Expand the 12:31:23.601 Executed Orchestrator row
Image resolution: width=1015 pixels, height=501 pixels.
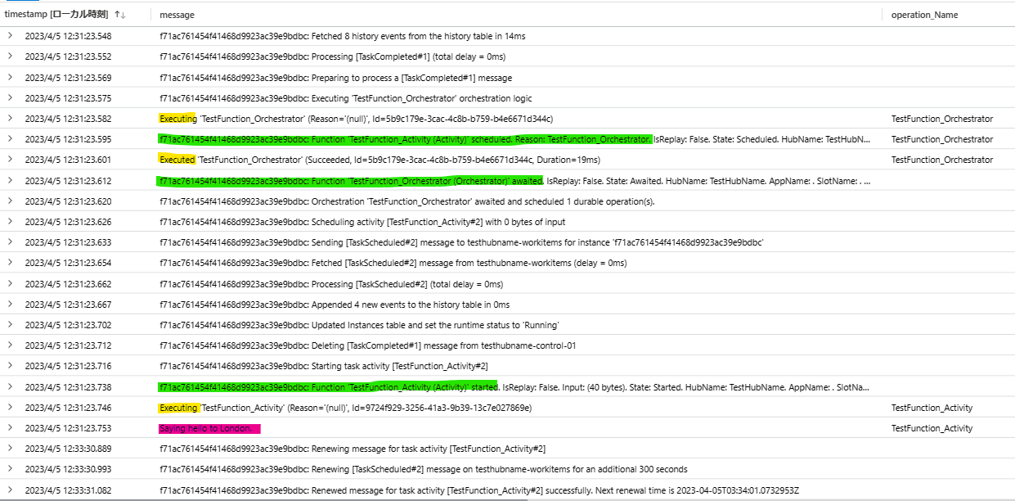pyautogui.click(x=10, y=160)
